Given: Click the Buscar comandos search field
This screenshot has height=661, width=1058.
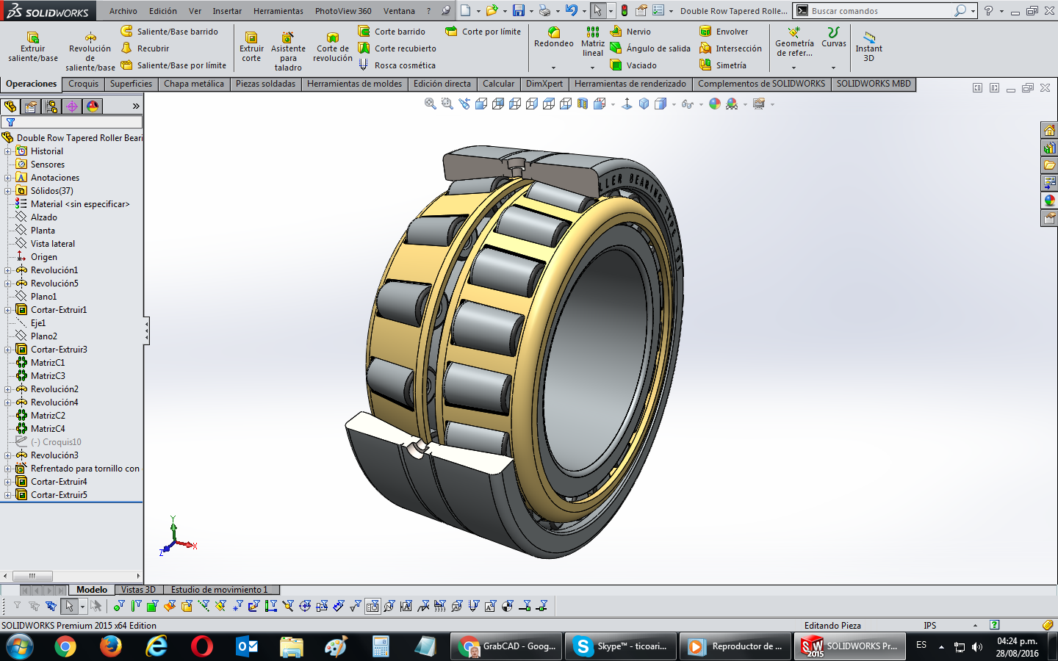Looking at the screenshot, I should 882,11.
